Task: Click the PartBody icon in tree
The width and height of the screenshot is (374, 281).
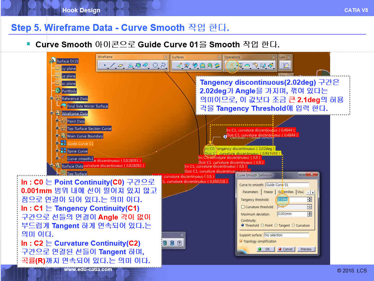Action: tap(58, 91)
